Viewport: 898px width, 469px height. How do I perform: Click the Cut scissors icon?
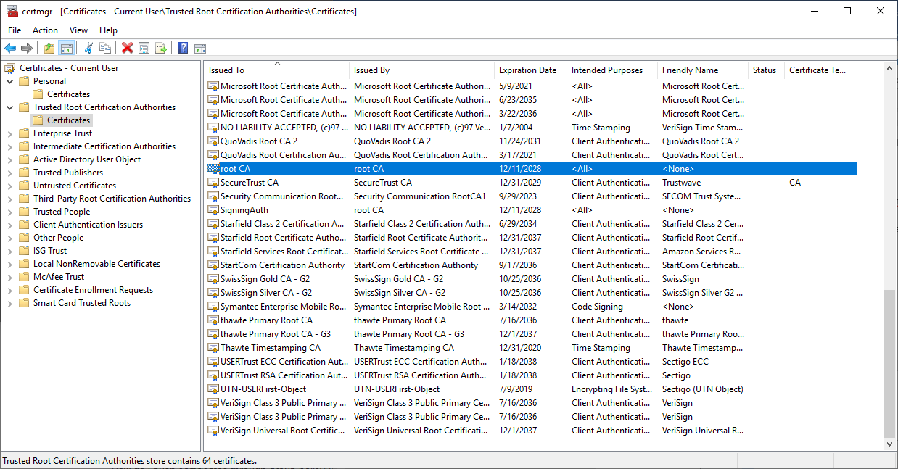coord(88,49)
